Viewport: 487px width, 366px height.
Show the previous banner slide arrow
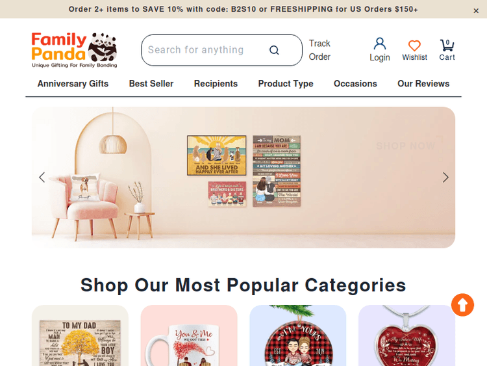pyautogui.click(x=42, y=177)
